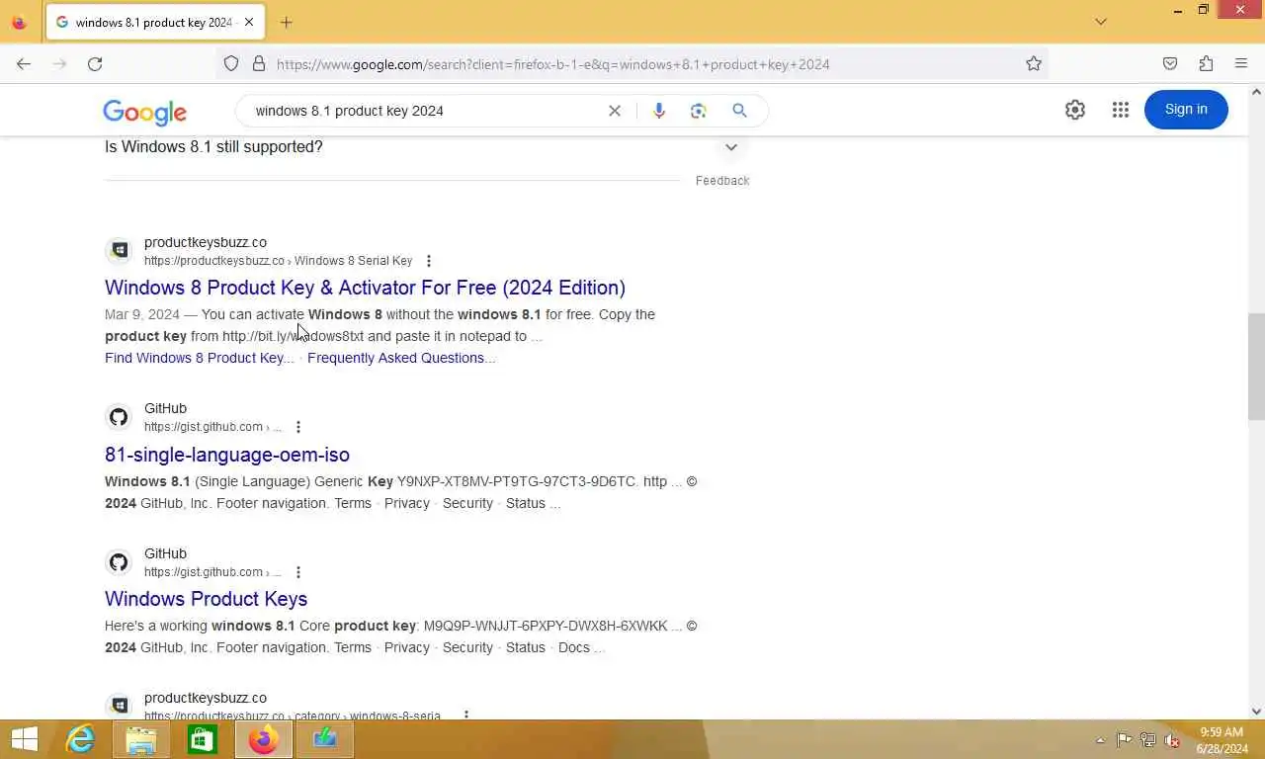This screenshot has height=759, width=1265.
Task: Click GitHub site name above Windows Product Keys
Action: coord(165,553)
